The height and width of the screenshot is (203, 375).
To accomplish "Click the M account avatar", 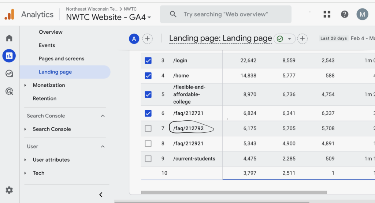I will coord(362,14).
